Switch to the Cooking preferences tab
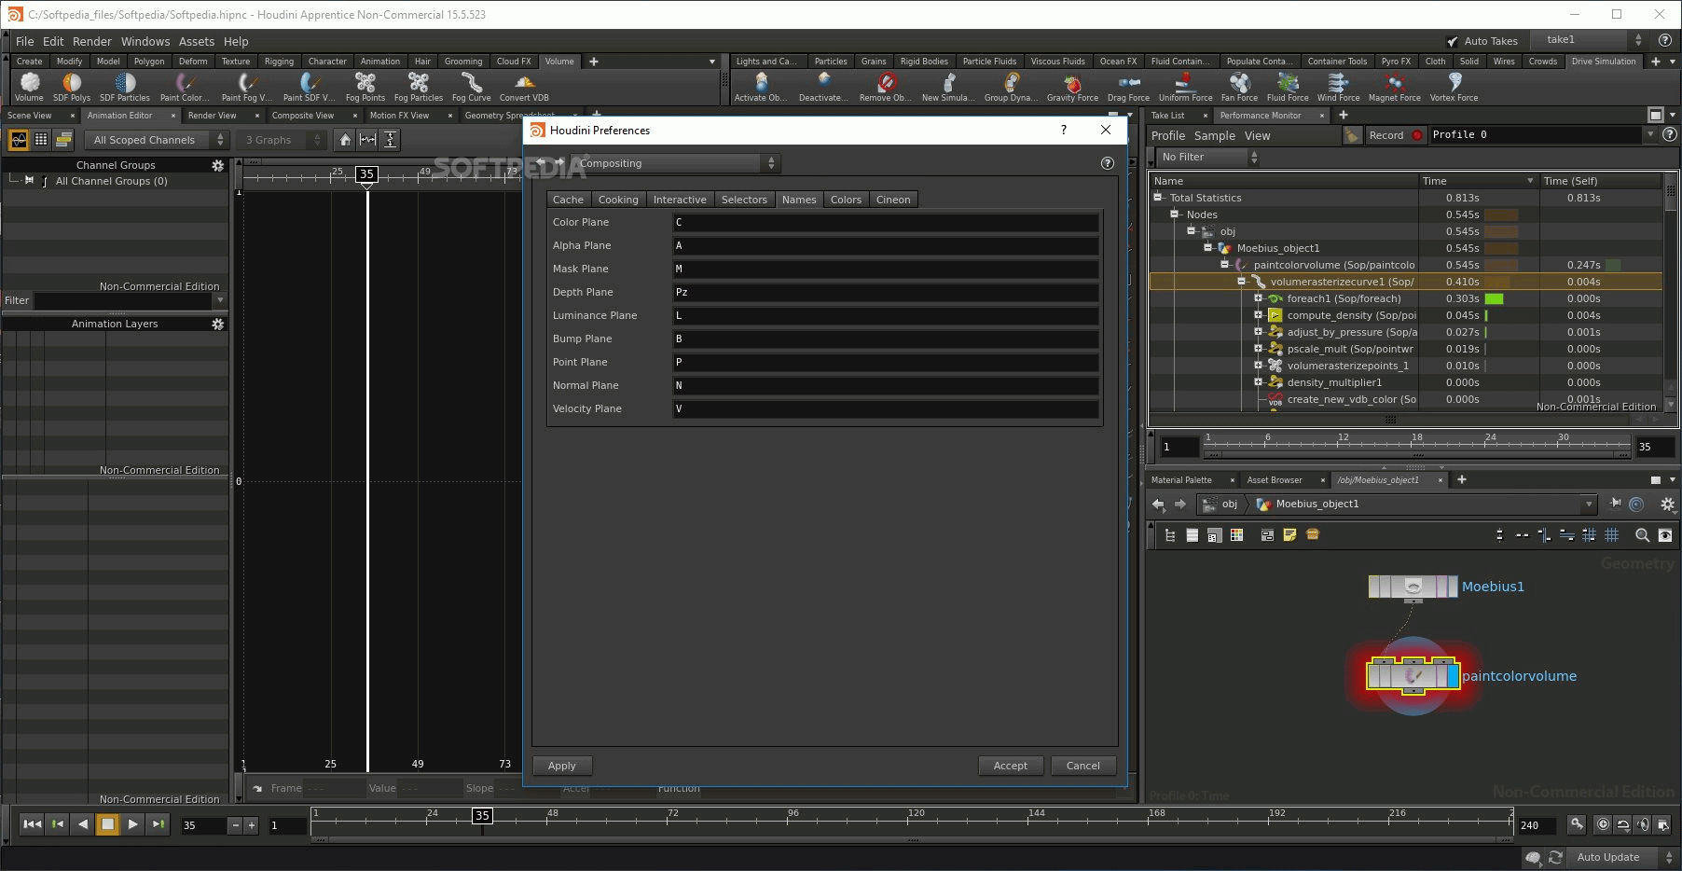This screenshot has width=1682, height=871. 618,200
